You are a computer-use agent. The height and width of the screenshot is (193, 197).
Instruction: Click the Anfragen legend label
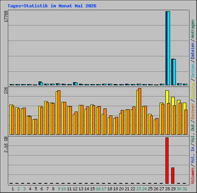pos(193,29)
